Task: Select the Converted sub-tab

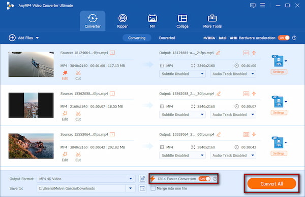Action: pyautogui.click(x=167, y=38)
